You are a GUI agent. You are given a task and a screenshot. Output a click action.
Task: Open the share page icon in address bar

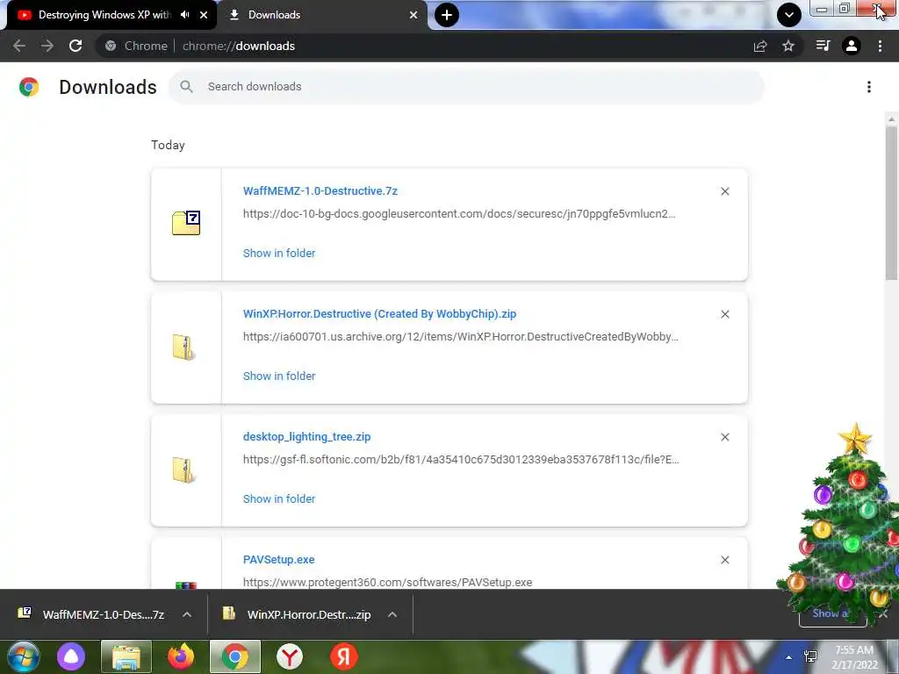pos(760,46)
